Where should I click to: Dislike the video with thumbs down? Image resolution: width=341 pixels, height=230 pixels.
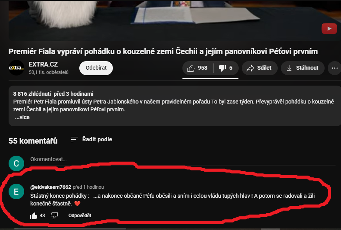(226, 68)
